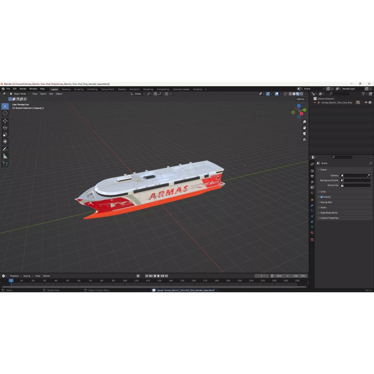Select the Scale tool

point(5,135)
